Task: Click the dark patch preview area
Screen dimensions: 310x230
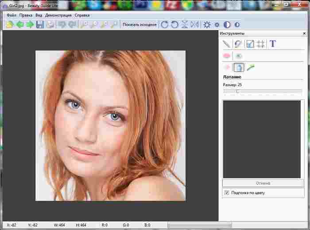Action: (262, 139)
